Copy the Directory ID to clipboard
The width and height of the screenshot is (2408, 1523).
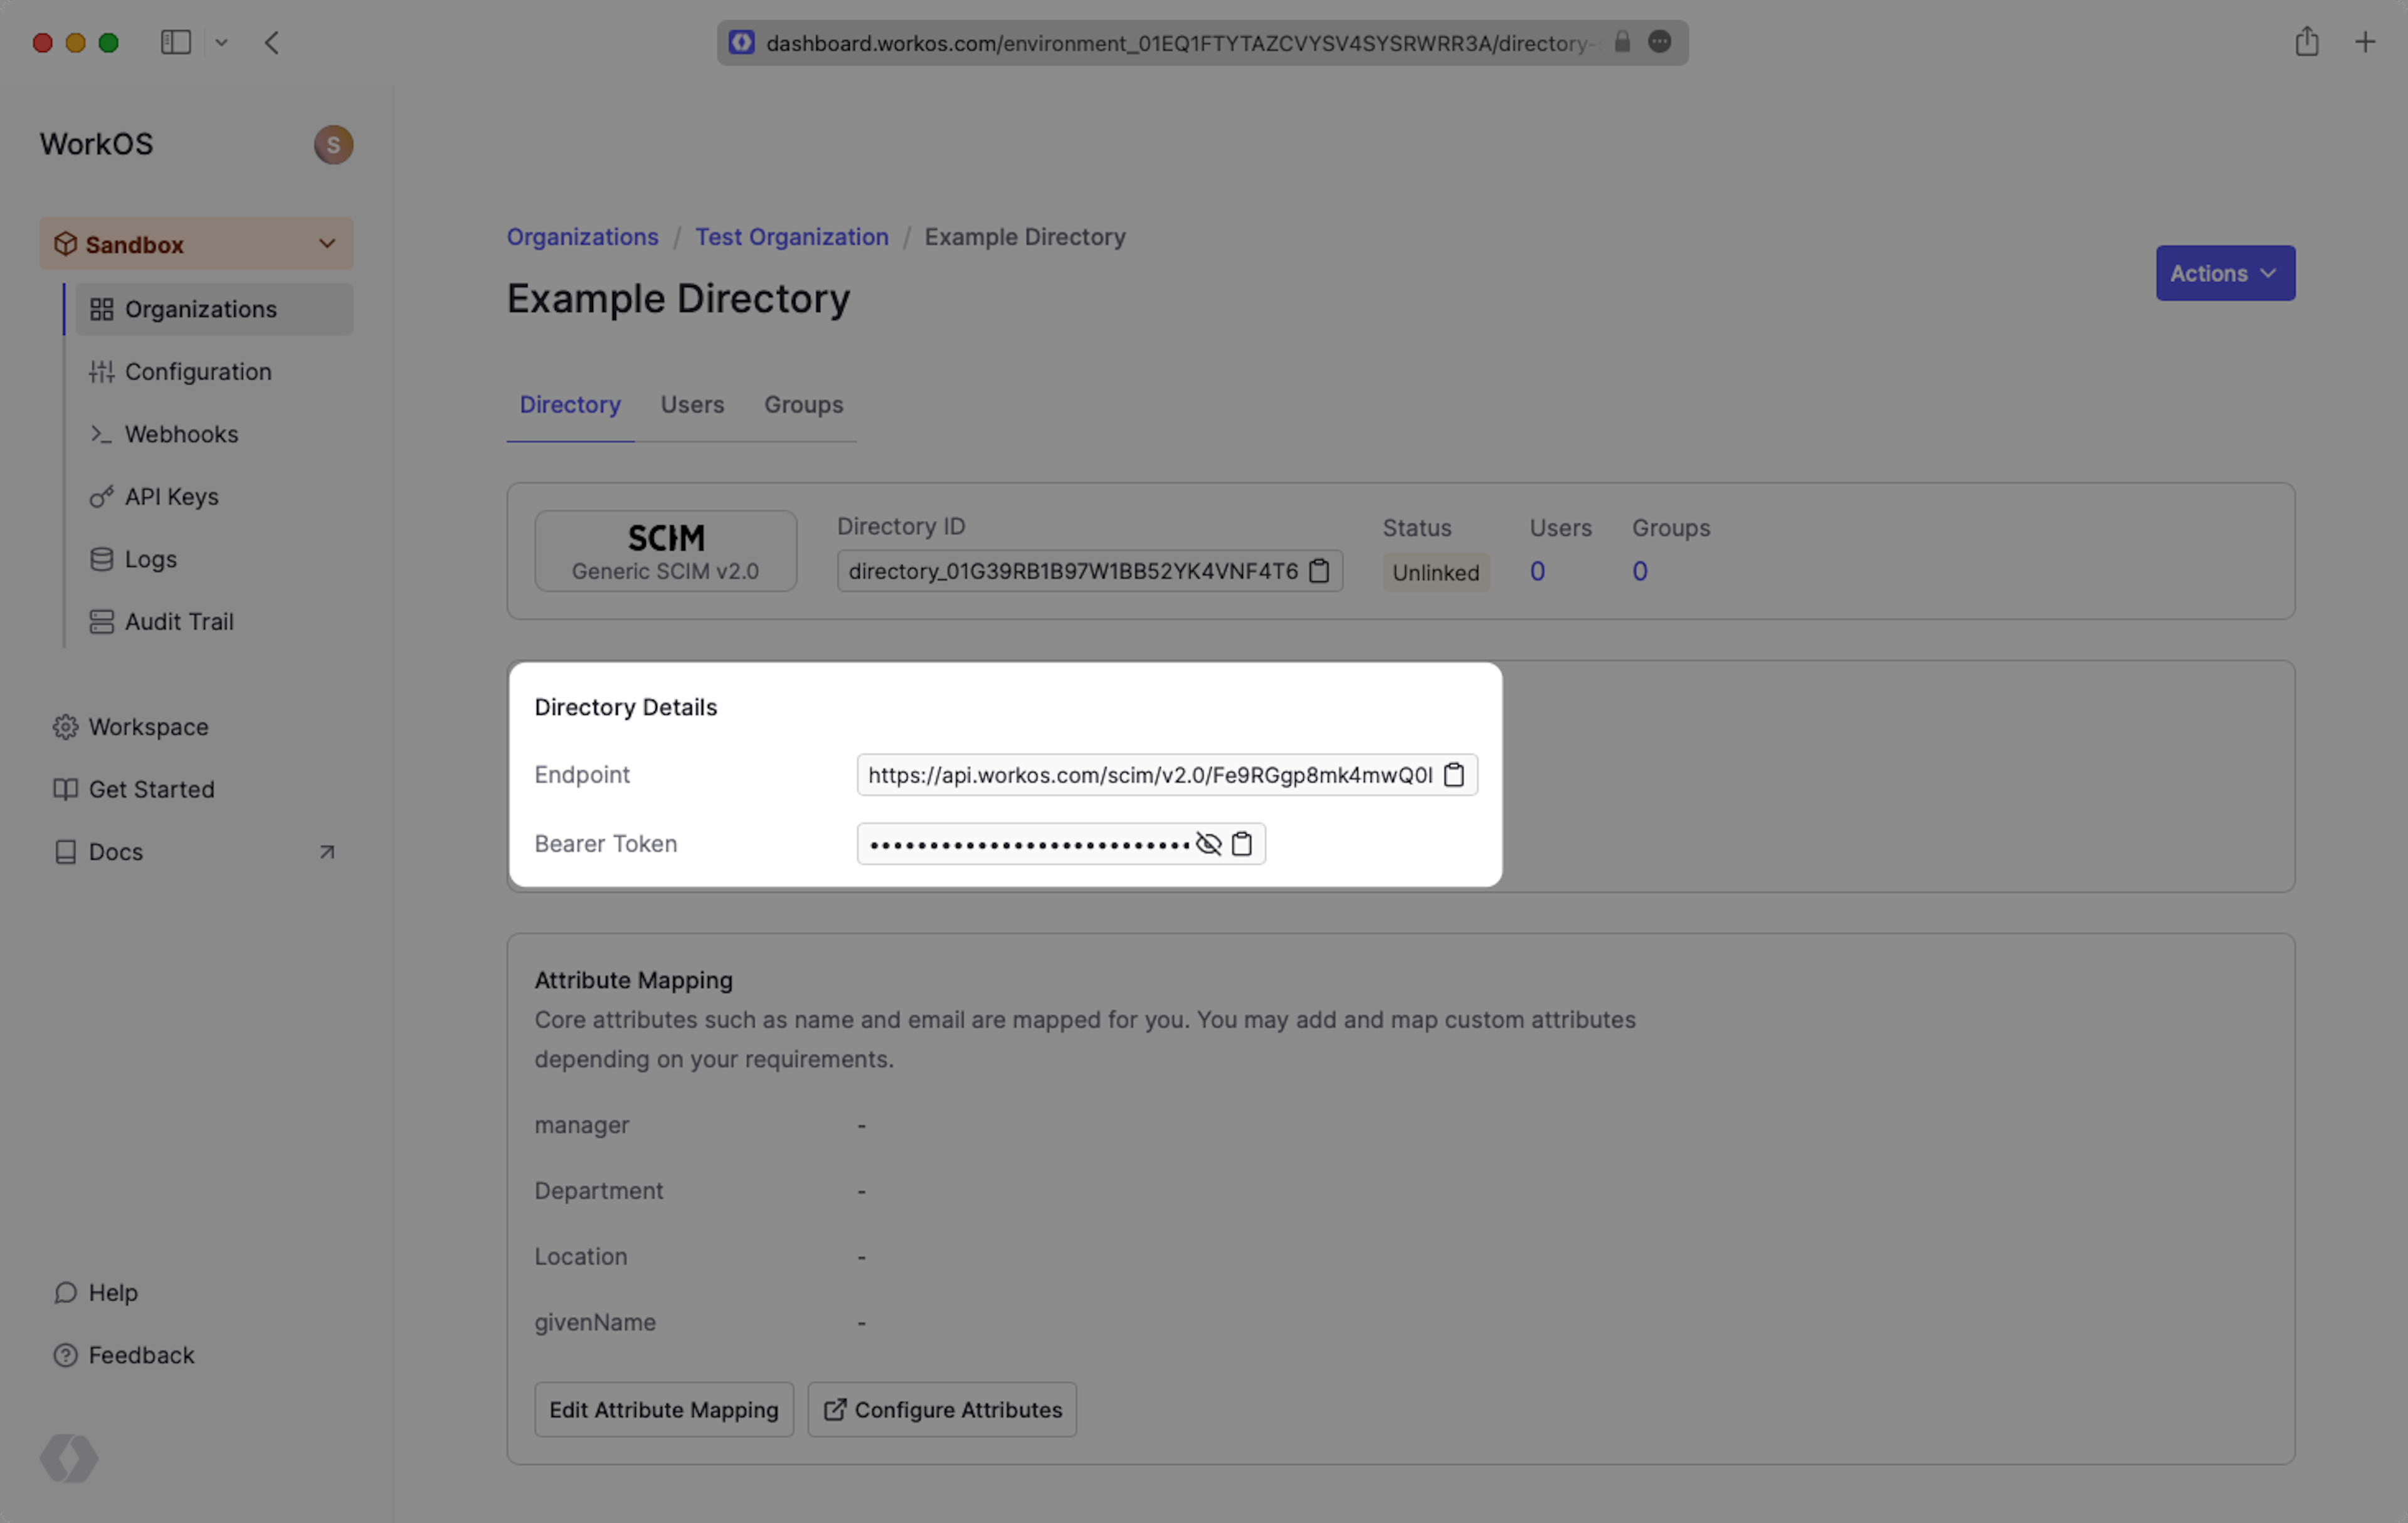[x=1319, y=571]
